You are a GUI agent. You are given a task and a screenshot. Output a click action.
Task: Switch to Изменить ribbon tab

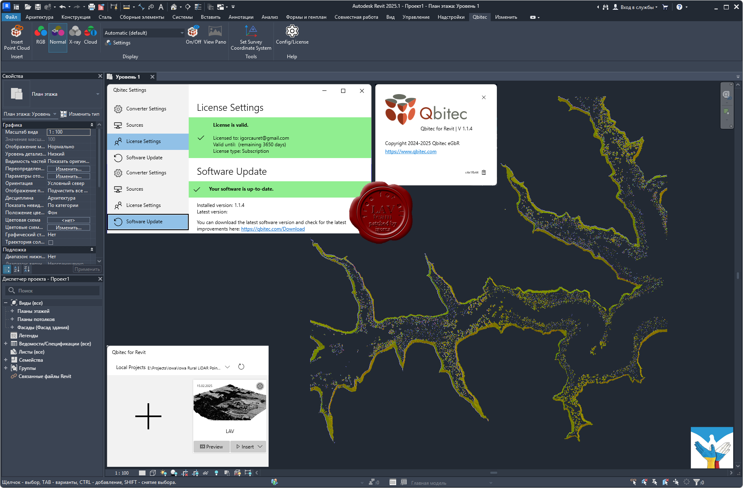(506, 17)
